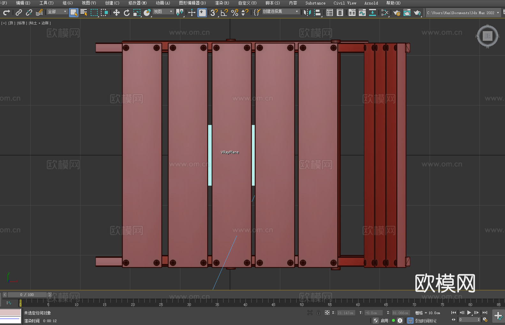The height and width of the screenshot is (325, 505).
Task: Click the download-arrow icon after Curve Editor
Action: point(373,12)
